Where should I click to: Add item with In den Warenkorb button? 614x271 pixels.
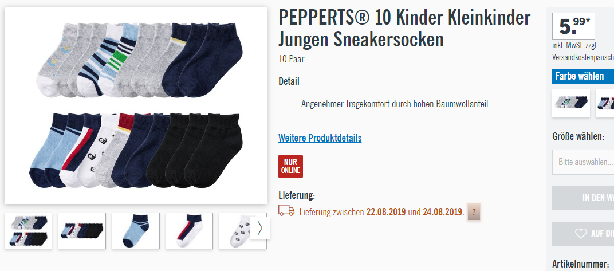point(583,198)
